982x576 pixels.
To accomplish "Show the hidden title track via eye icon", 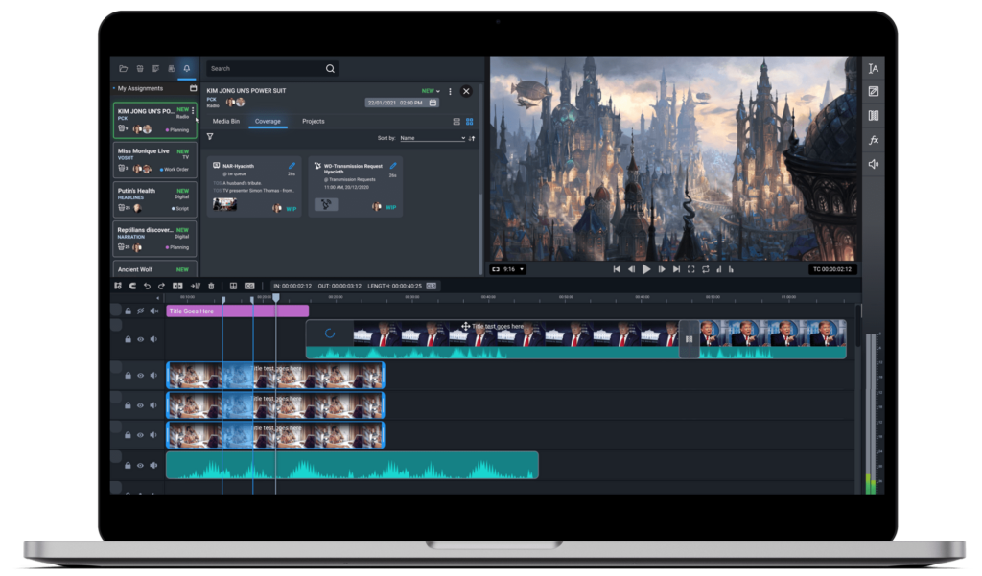I will (x=140, y=311).
